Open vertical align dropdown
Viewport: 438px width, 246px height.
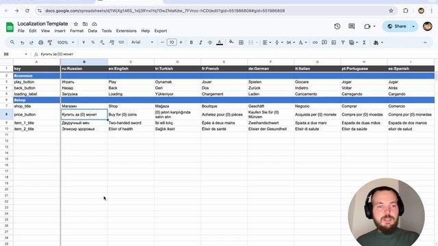[279, 42]
